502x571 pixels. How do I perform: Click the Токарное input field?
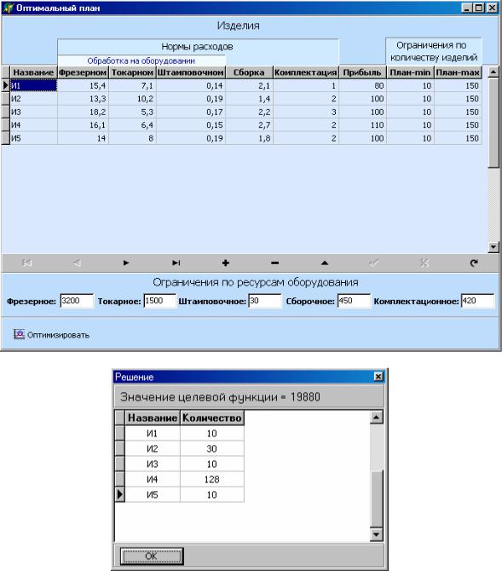pyautogui.click(x=160, y=301)
